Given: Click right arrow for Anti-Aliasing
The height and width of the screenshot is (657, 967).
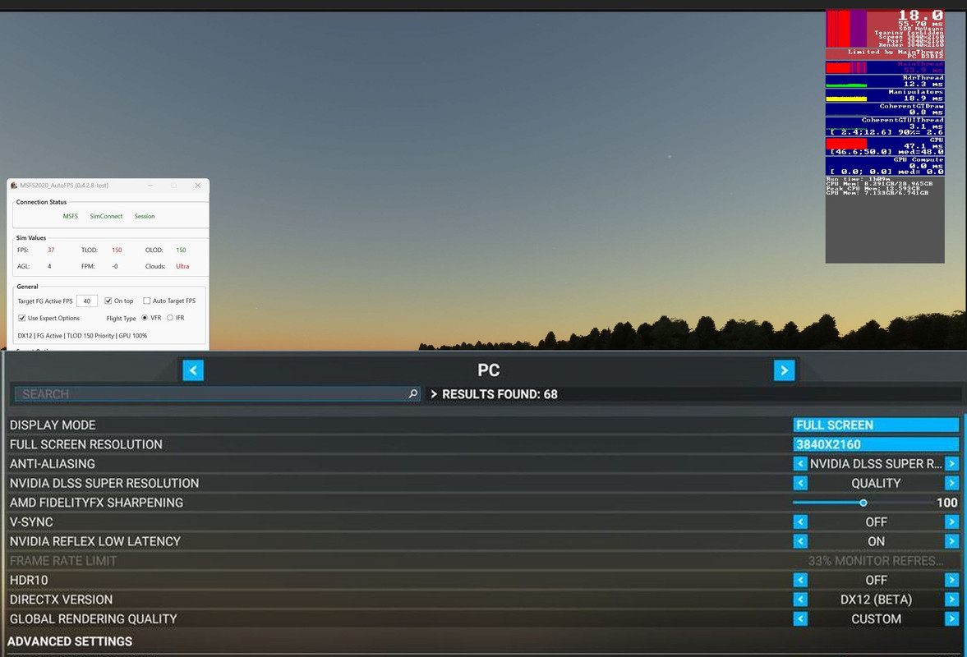Looking at the screenshot, I should tap(951, 463).
